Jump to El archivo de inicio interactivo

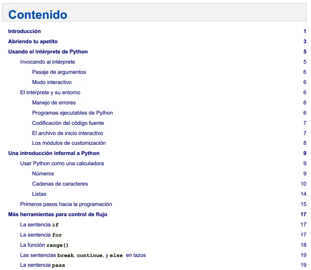tap(67, 133)
